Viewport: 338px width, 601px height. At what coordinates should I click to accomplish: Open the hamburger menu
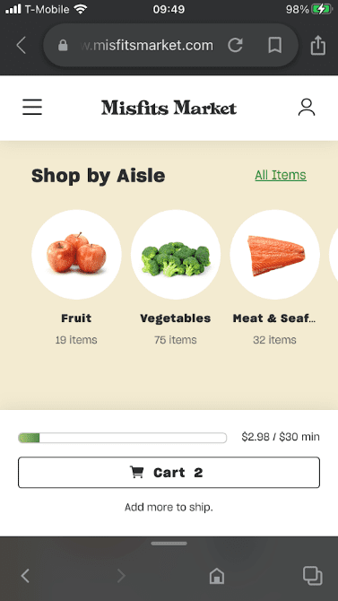coord(32,107)
